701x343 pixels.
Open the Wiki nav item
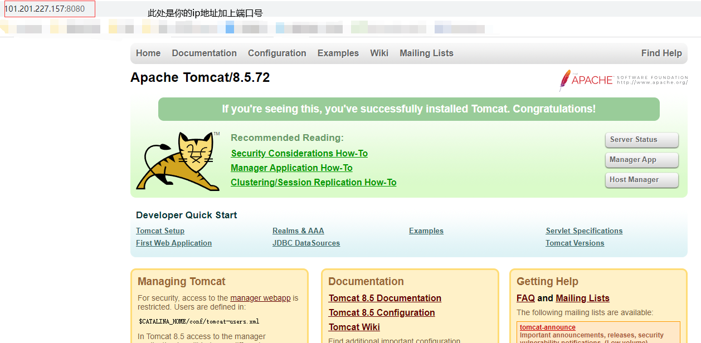point(379,53)
